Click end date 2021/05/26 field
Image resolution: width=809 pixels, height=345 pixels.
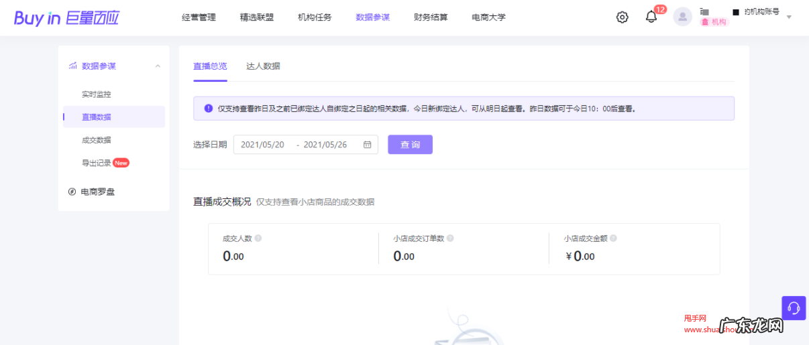tap(325, 145)
